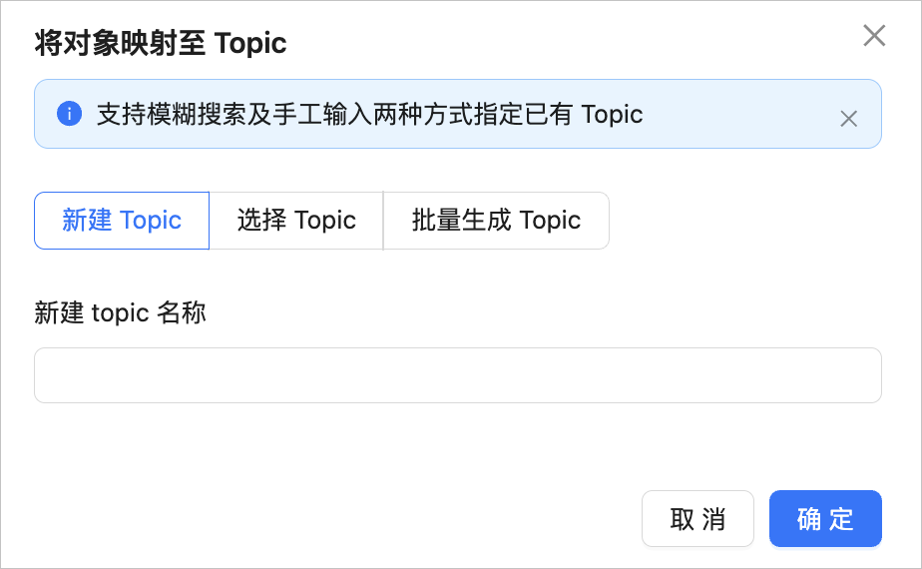Submit the new topic mapping with 确定
The image size is (922, 569).
[x=825, y=518]
